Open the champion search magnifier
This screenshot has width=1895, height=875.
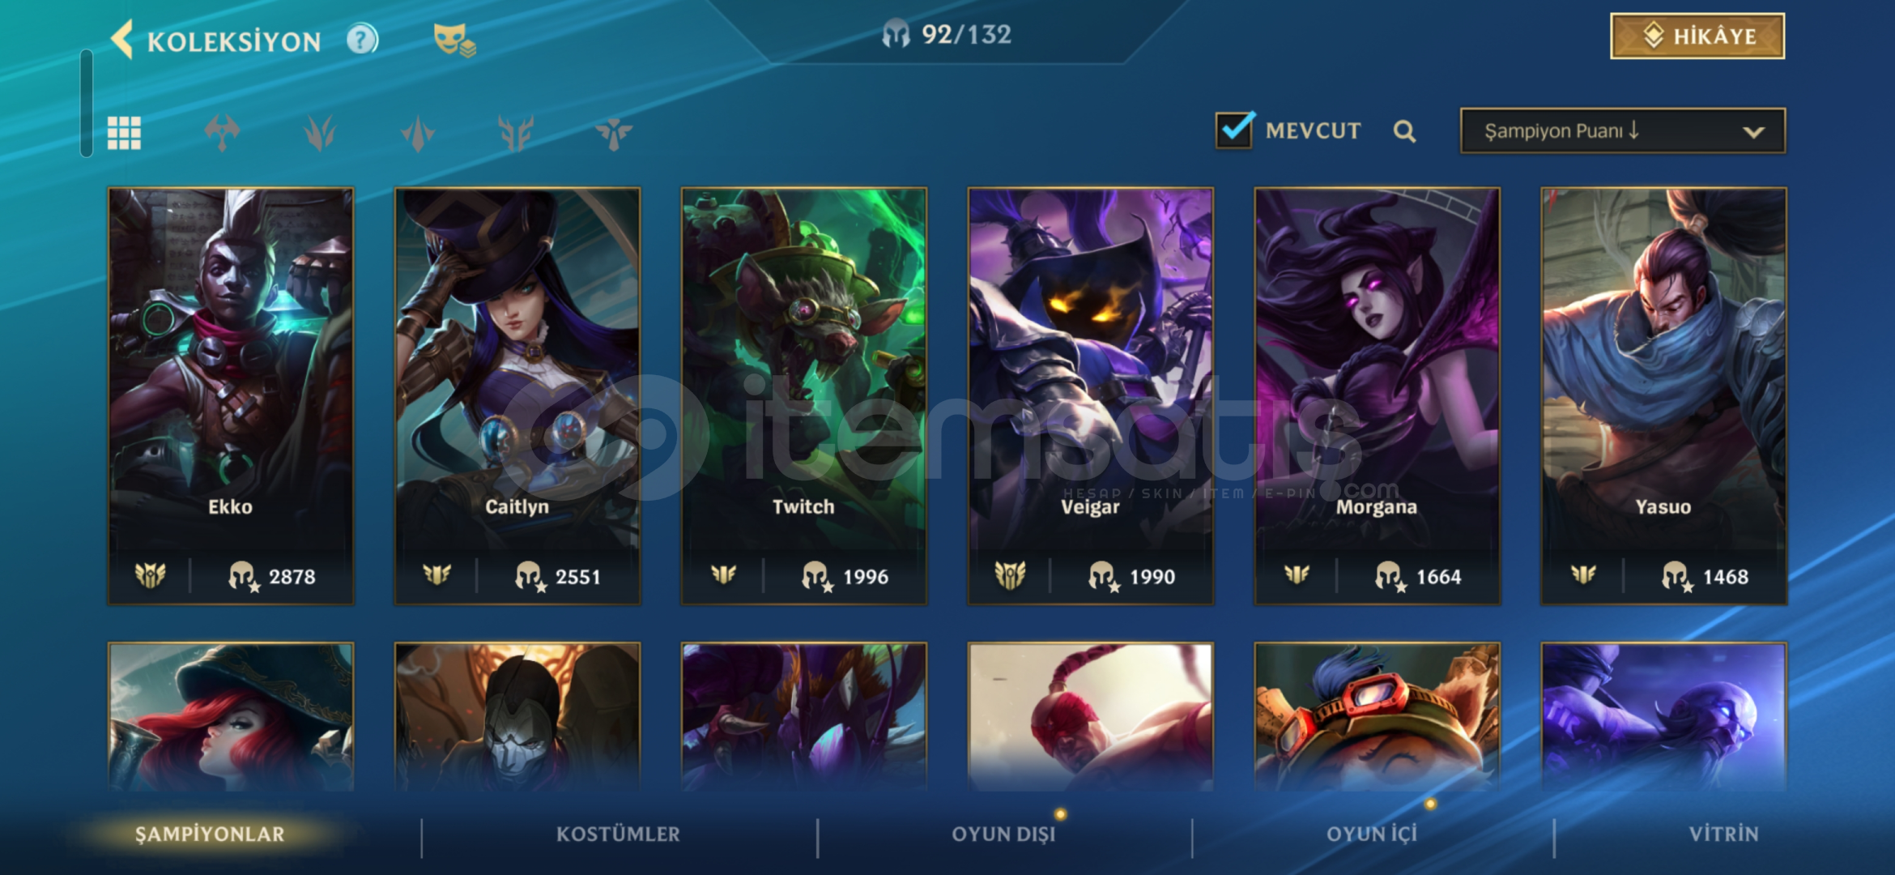[1404, 131]
